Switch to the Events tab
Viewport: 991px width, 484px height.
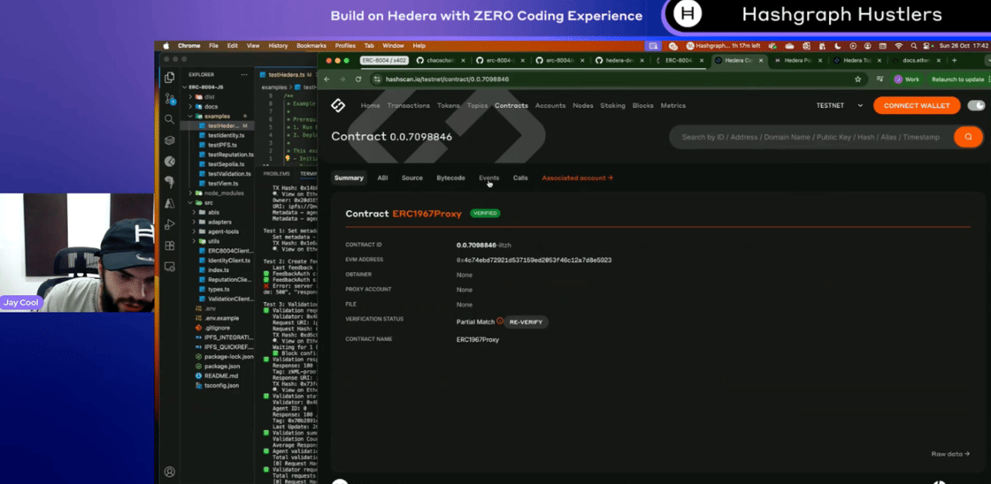tap(488, 178)
